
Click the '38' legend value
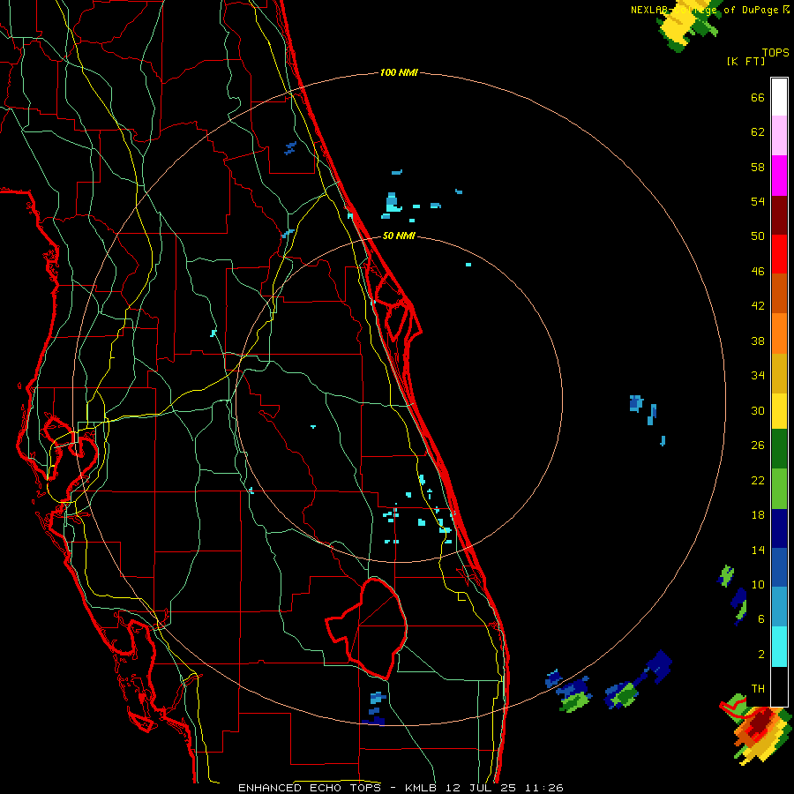click(758, 341)
